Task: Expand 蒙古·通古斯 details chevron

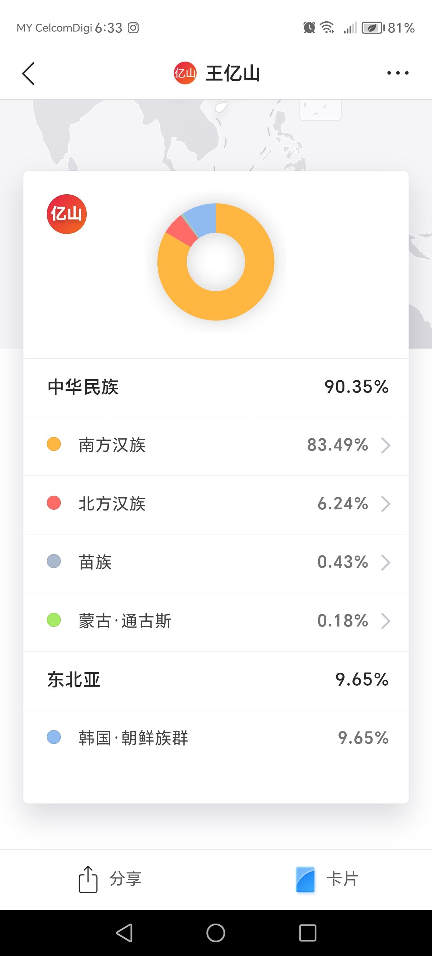Action: coord(386,621)
